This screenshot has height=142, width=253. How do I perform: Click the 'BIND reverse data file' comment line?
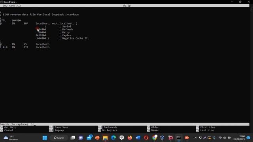40,15
